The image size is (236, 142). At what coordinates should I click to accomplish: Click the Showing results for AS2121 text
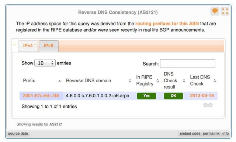(39, 124)
